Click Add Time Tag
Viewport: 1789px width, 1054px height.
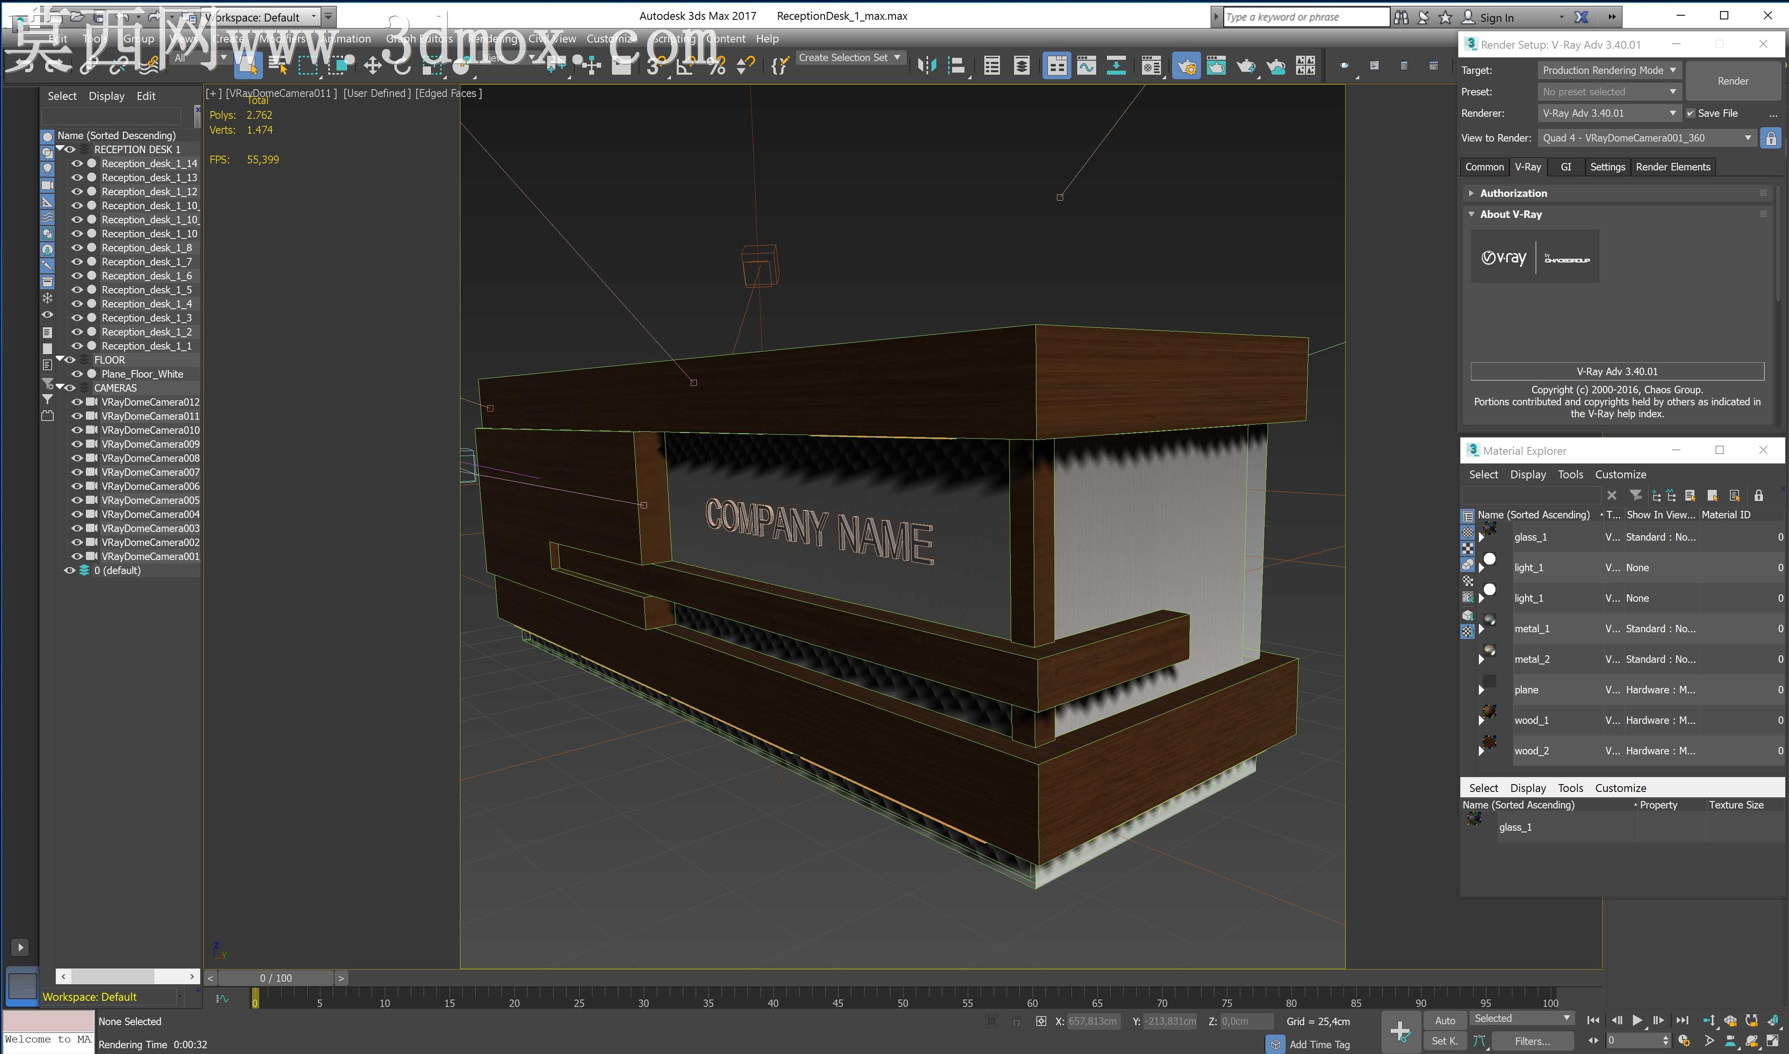1320,1044
